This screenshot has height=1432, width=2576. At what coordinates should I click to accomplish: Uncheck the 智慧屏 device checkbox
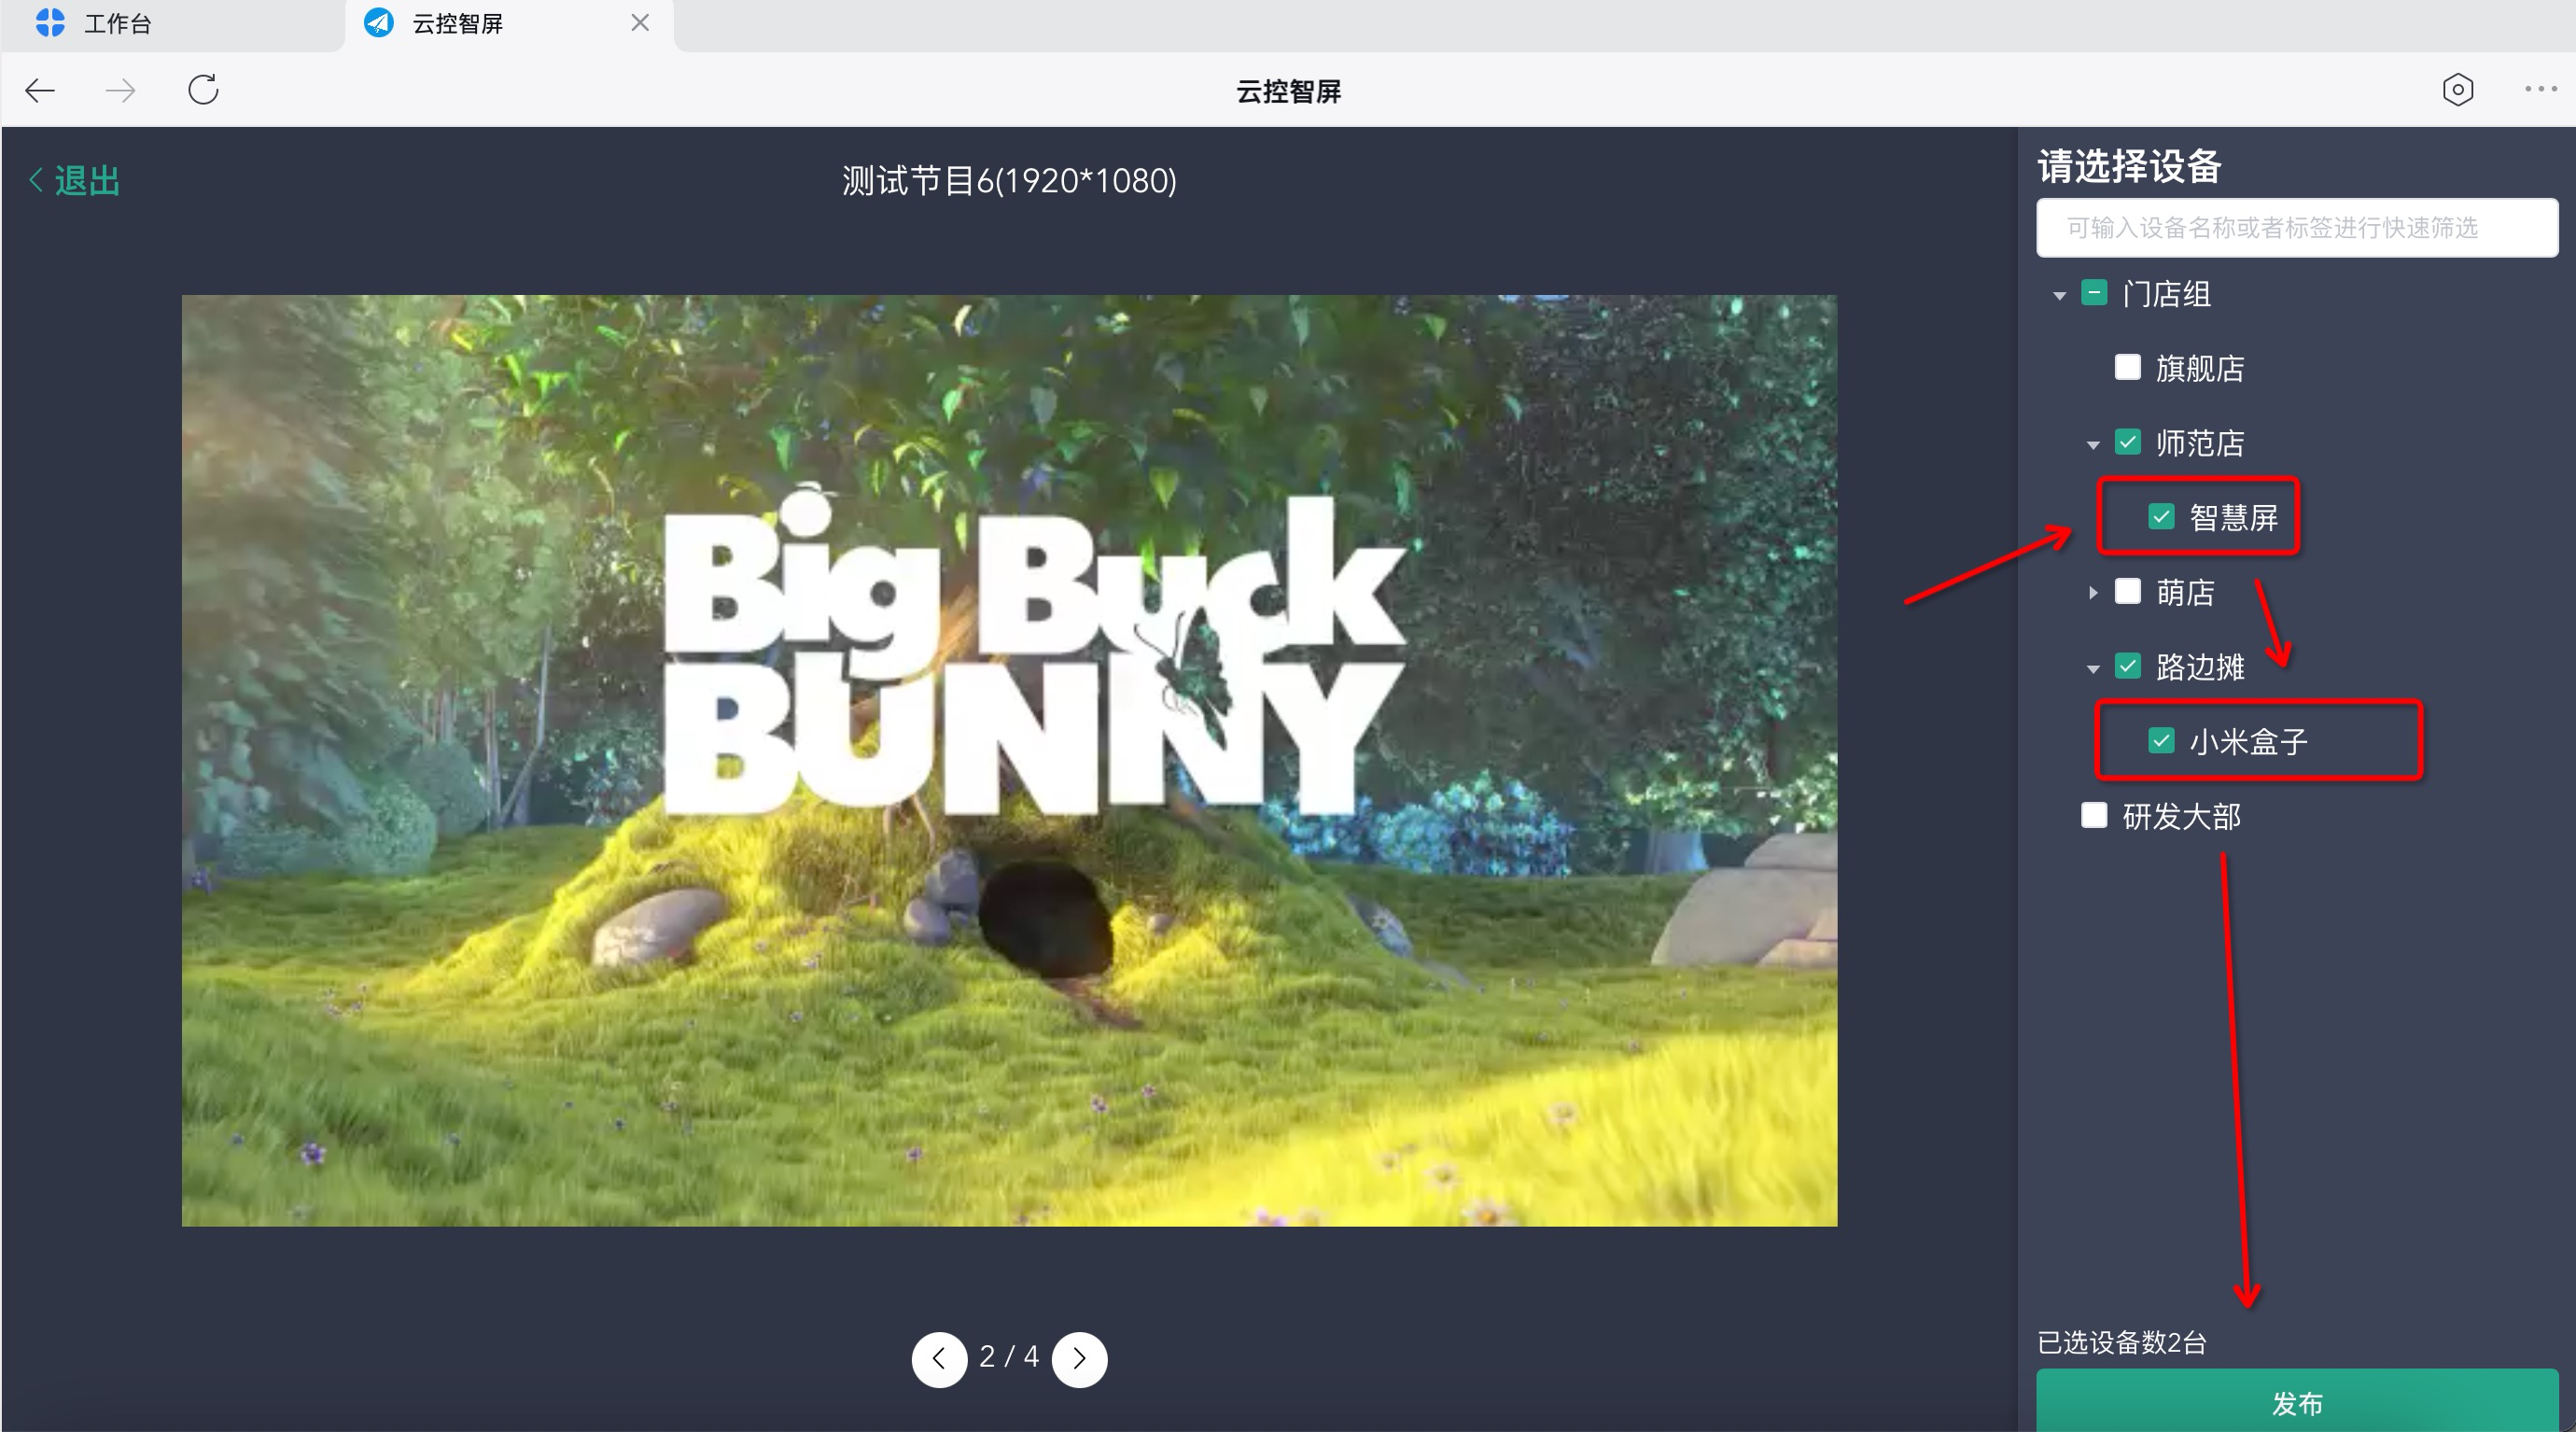point(2161,516)
